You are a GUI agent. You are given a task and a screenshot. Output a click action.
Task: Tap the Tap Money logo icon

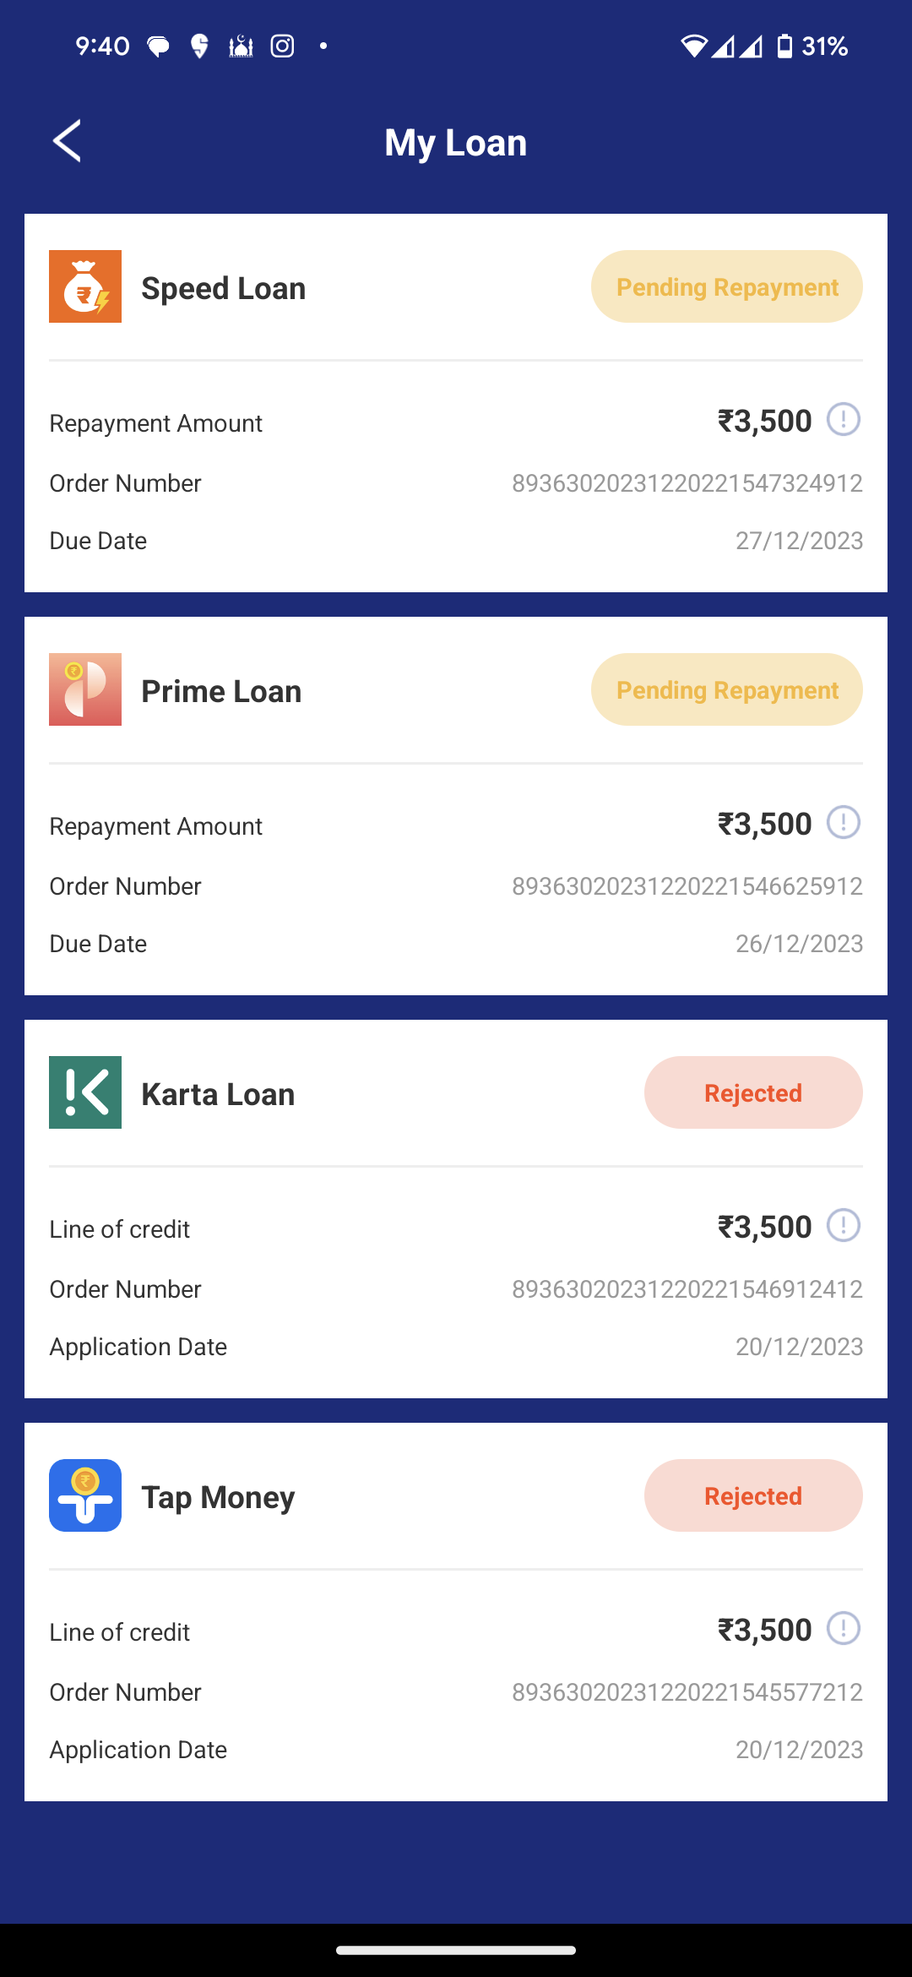coord(85,1495)
